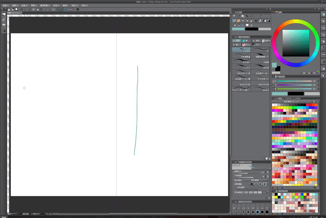Delete sub tool with trash icon
The image size is (326, 218).
tap(270, 159)
